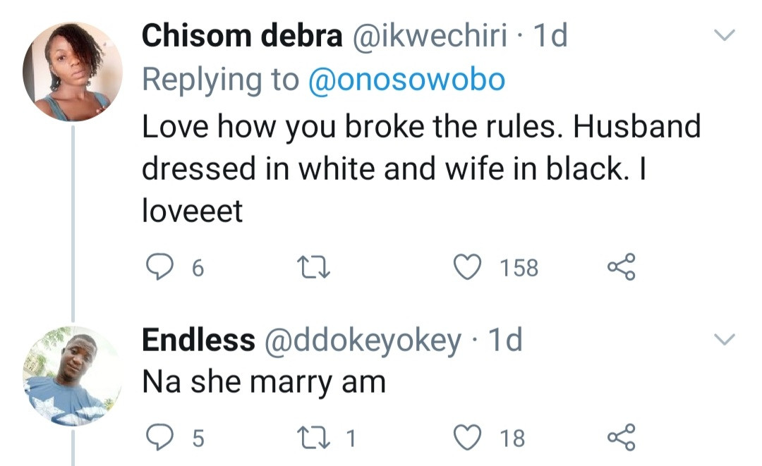Open the 'Love how you broke the rules' tweet
The image size is (762, 466).
point(421,168)
